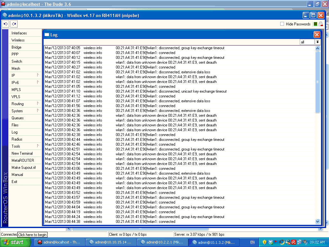The width and height of the screenshot is (329, 247).
Task: Switch to admin@10.1.3.2 taskbar button
Action: tap(214, 242)
